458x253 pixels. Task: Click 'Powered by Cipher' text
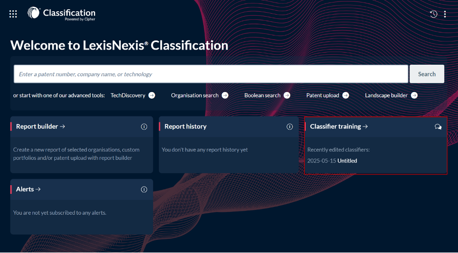(x=80, y=19)
